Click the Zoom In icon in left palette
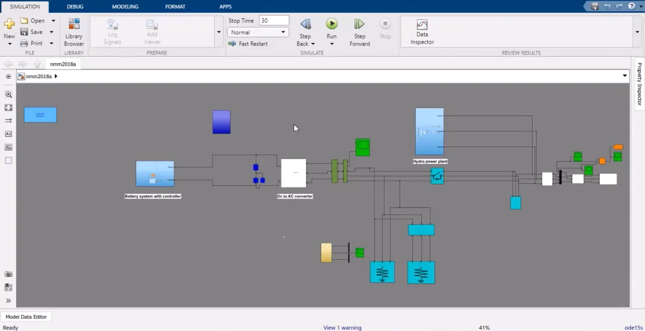This screenshot has height=331, width=645. click(8, 94)
